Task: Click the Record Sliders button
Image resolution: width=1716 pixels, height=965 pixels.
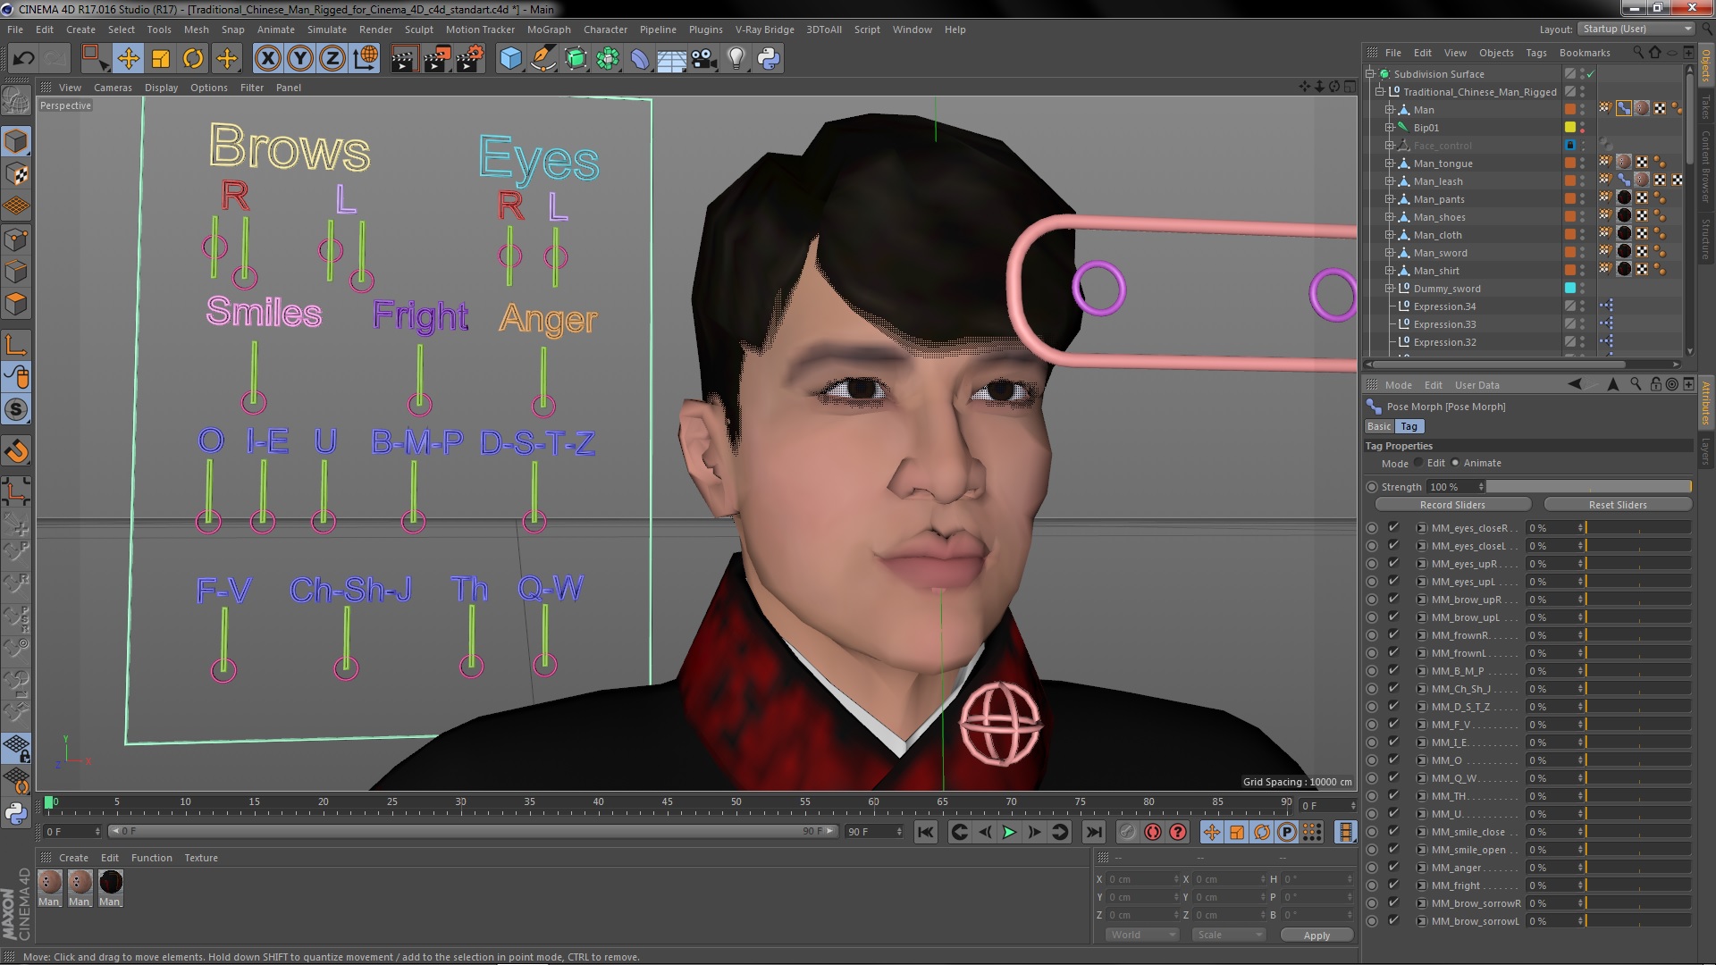Action: click(1452, 505)
